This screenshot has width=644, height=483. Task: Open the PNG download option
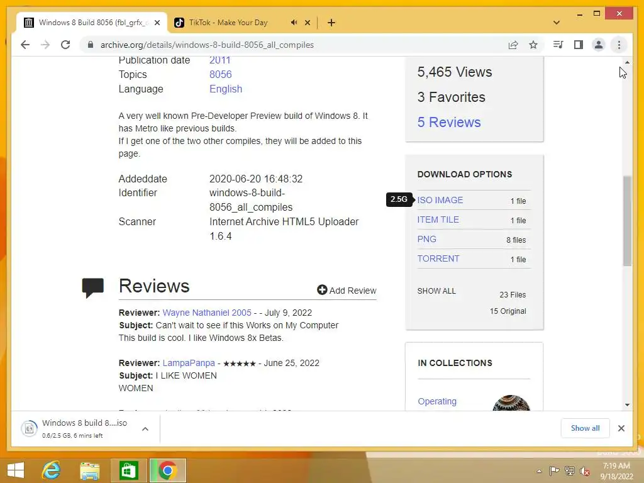tap(427, 239)
